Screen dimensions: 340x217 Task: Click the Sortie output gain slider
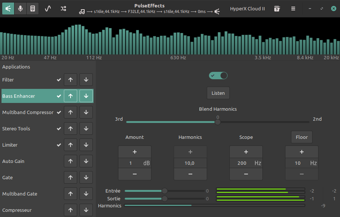[164, 198]
